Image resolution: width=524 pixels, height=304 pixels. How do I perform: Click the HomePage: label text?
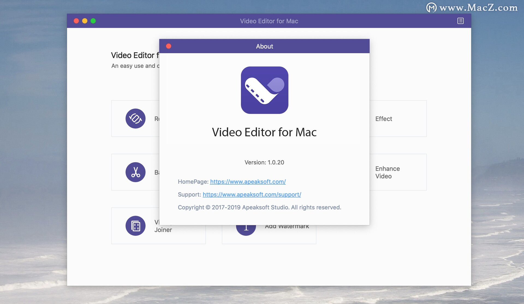pos(193,182)
